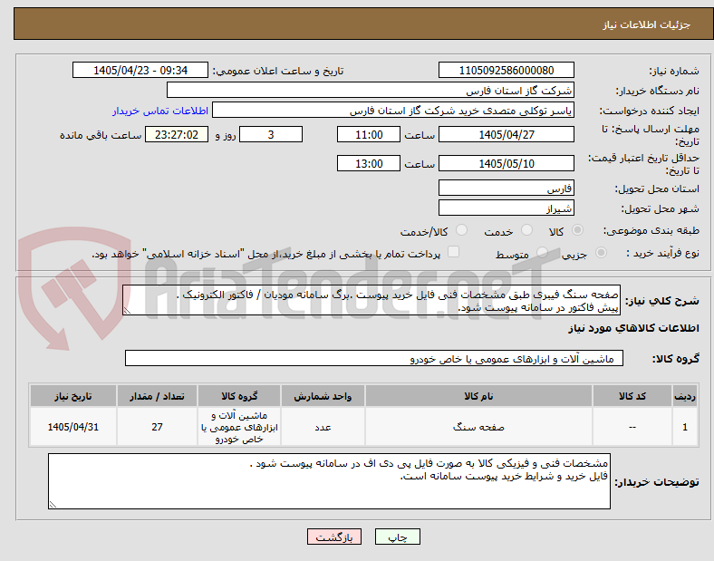Image resolution: width=714 pixels, height=561 pixels.
Task: Click the شماره نیاز field 1105092586000080
Action: pos(506,70)
